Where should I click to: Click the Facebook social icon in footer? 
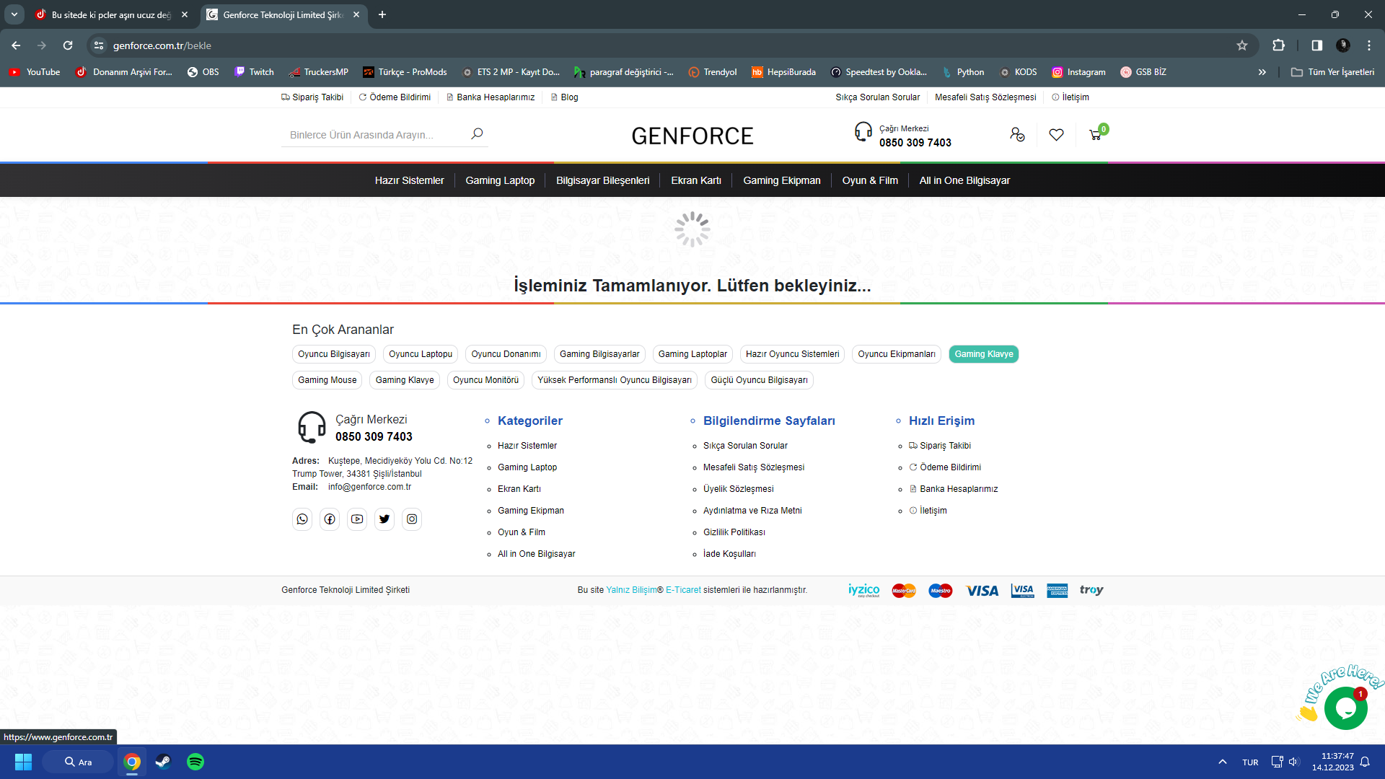330,519
